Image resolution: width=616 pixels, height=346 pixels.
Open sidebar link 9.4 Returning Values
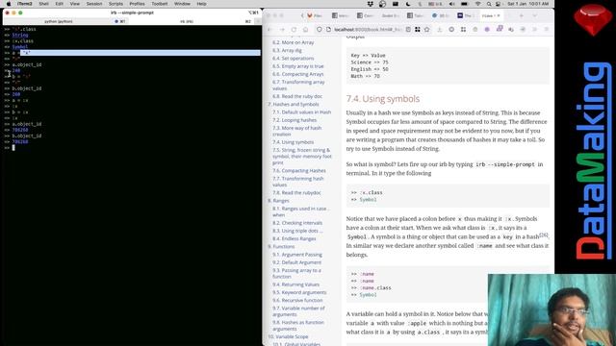point(295,284)
